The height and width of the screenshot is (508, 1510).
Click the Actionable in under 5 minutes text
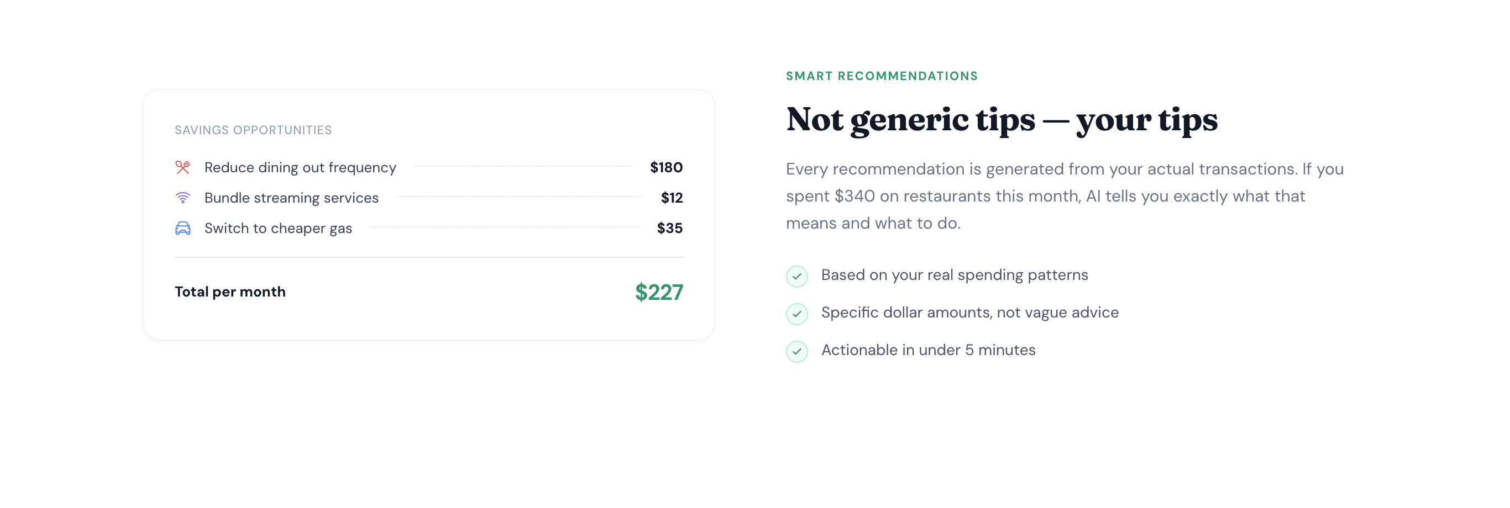pyautogui.click(x=928, y=350)
